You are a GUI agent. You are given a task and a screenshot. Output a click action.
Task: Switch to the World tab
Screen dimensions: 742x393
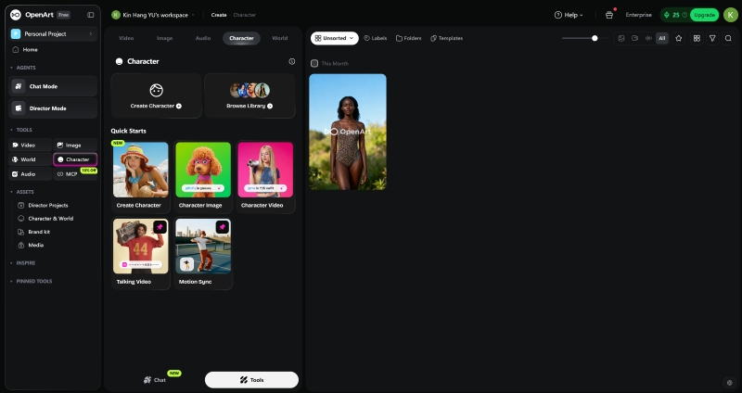[x=280, y=38]
